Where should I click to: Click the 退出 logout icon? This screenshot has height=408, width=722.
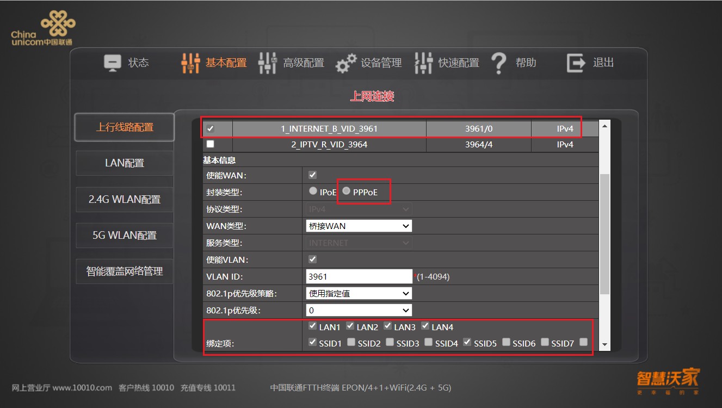click(575, 63)
